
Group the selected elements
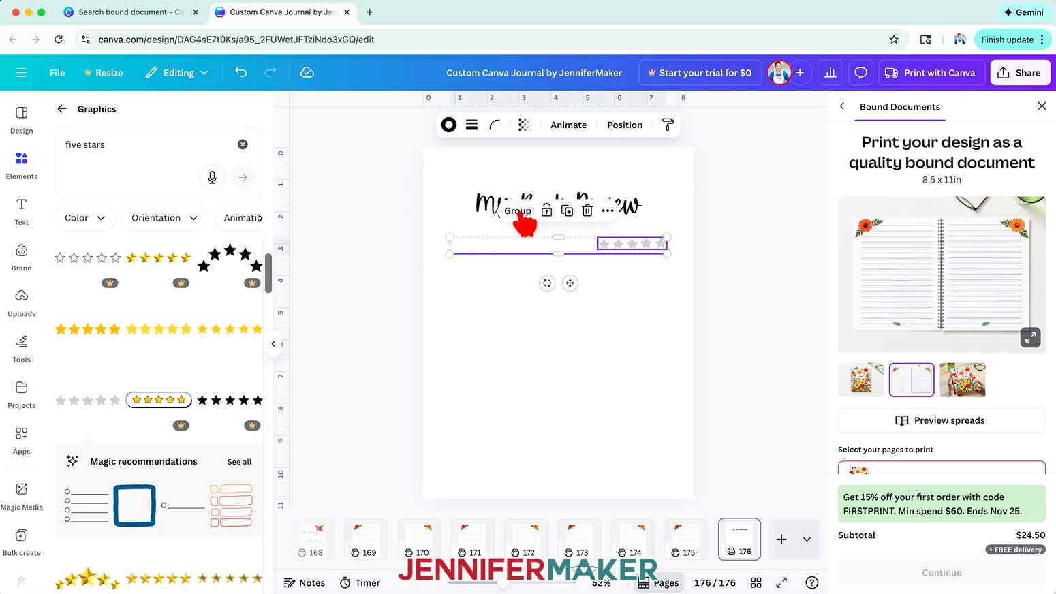tap(517, 210)
